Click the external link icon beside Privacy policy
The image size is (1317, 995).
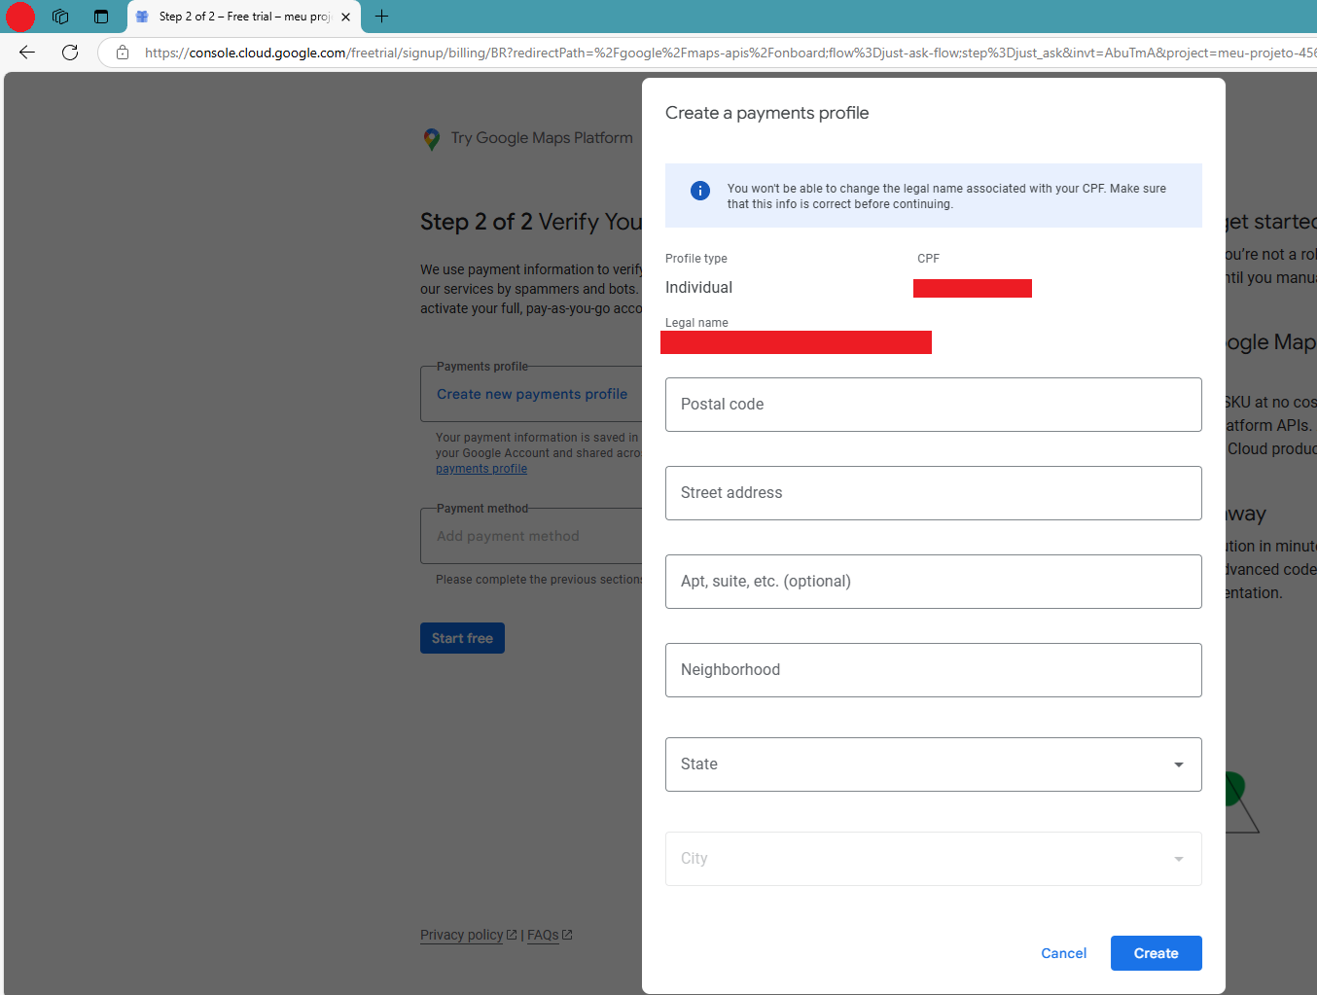click(512, 934)
